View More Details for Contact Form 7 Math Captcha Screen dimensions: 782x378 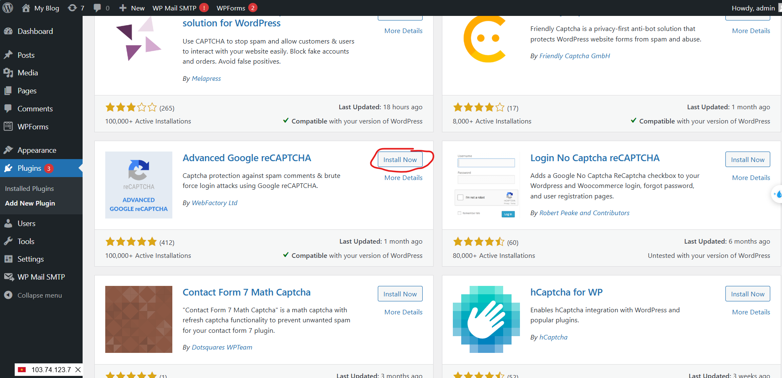(x=403, y=312)
